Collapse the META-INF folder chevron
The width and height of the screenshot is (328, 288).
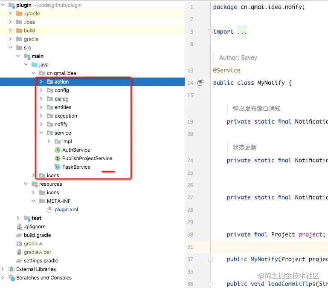click(x=33, y=201)
